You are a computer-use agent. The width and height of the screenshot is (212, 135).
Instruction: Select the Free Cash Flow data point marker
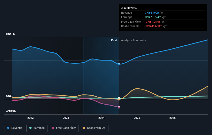click(x=119, y=107)
